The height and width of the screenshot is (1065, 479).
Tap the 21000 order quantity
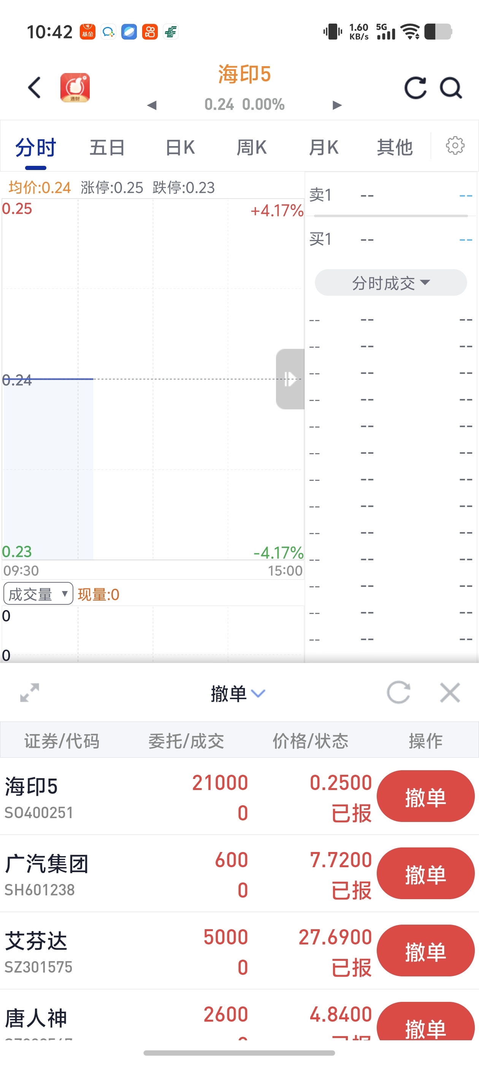coord(220,783)
